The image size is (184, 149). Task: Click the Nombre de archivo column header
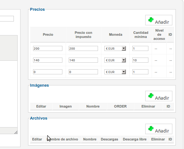pos(62,139)
